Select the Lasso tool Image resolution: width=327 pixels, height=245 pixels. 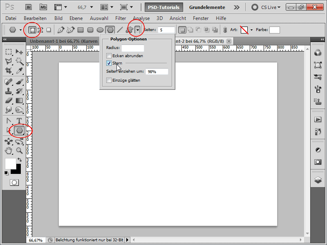coord(9,61)
